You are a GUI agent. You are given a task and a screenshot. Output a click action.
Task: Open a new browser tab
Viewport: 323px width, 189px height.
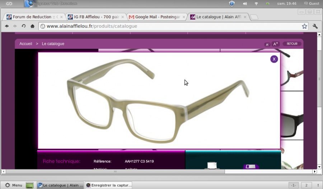point(254,17)
